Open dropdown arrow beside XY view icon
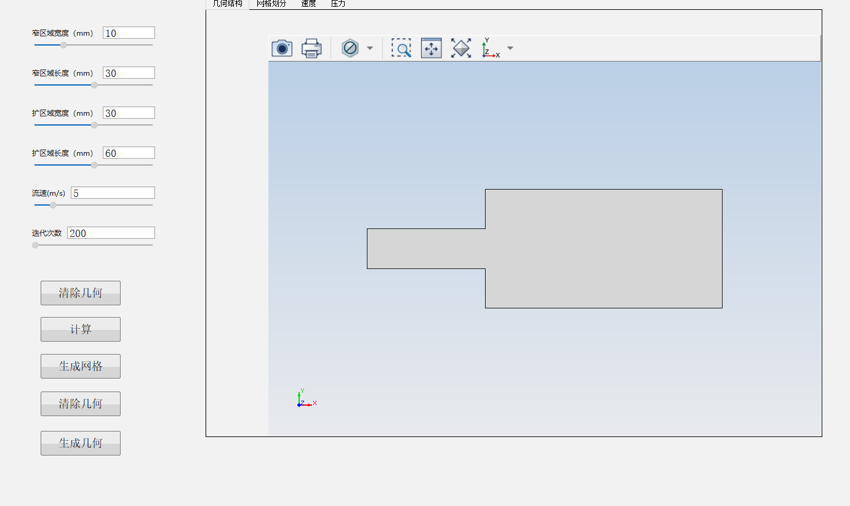The height and width of the screenshot is (506, 850). 510,48
